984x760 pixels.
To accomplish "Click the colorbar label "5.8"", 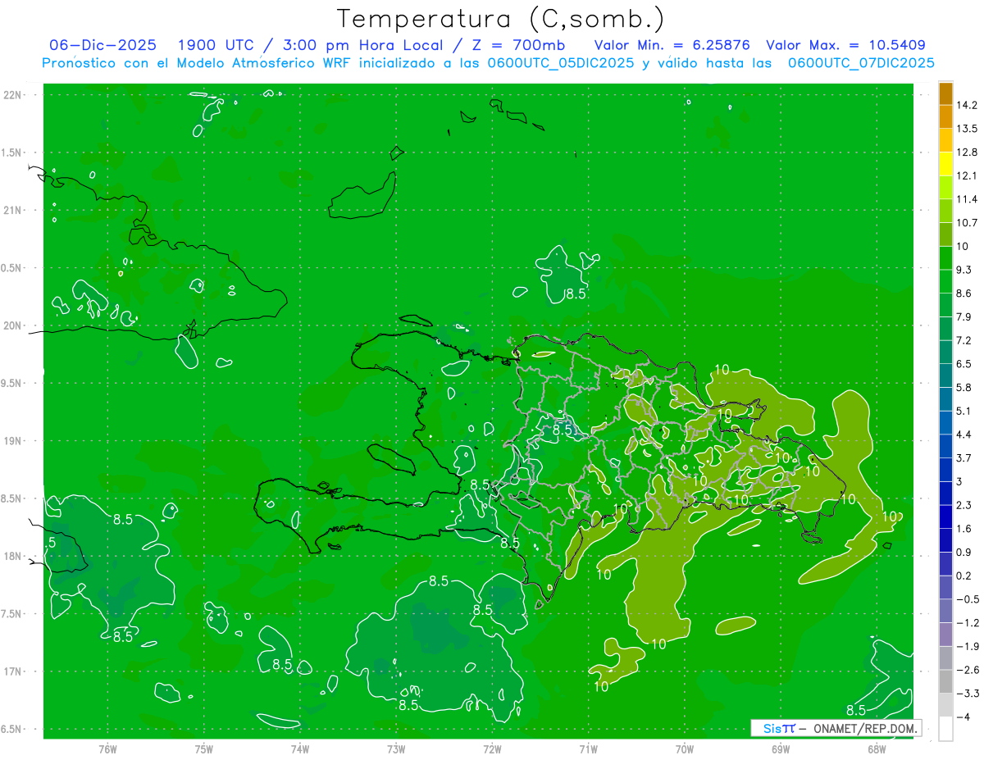I will pos(963,387).
